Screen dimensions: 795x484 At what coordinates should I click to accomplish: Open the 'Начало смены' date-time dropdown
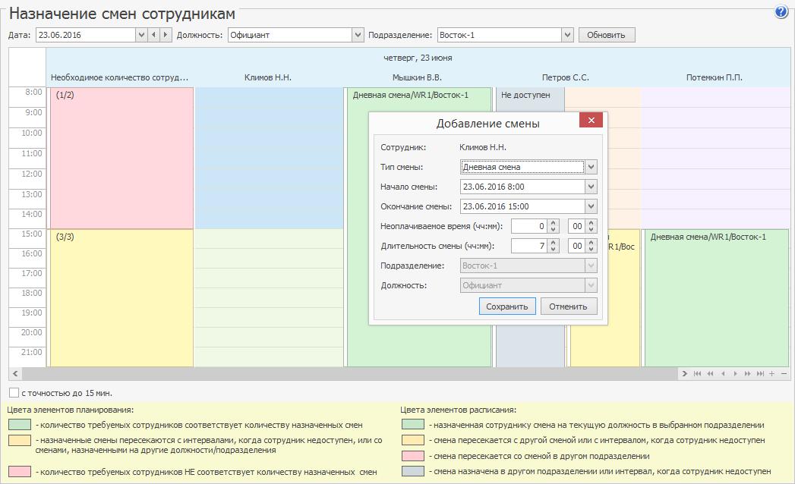(591, 187)
